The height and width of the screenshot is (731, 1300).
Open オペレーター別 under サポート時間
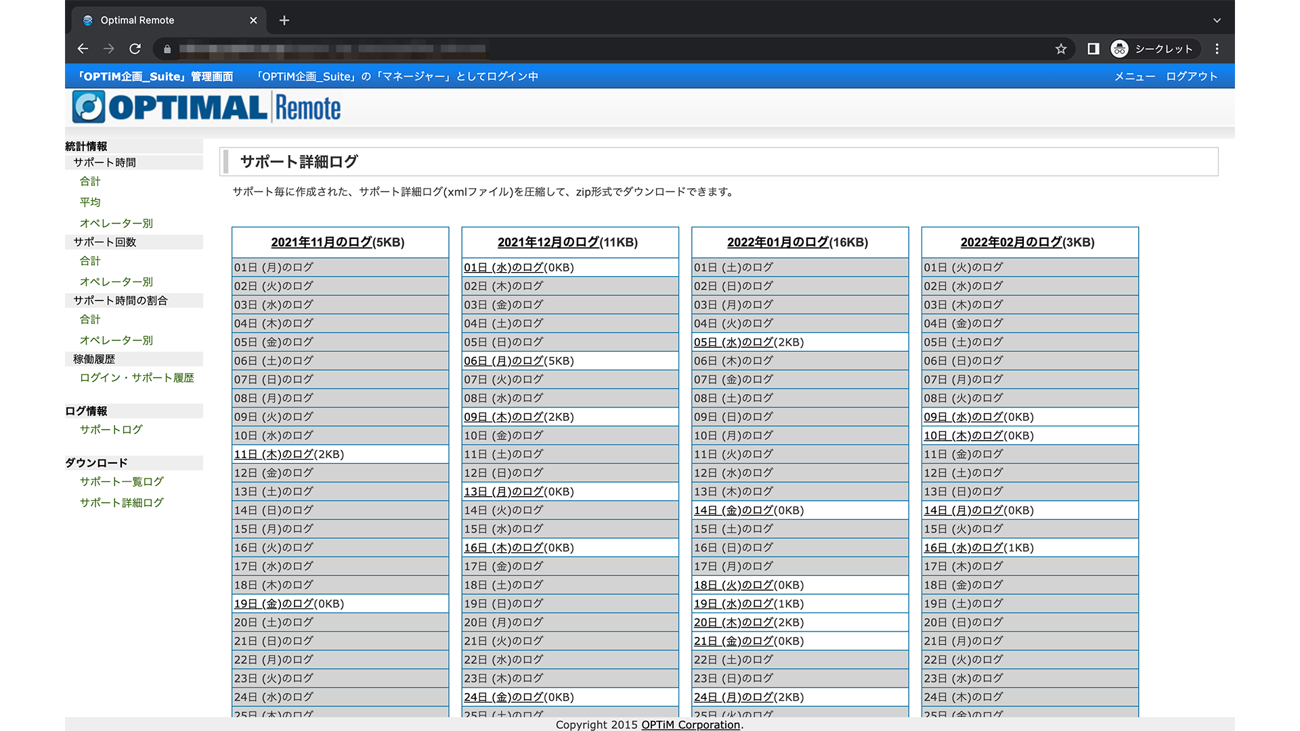116,223
